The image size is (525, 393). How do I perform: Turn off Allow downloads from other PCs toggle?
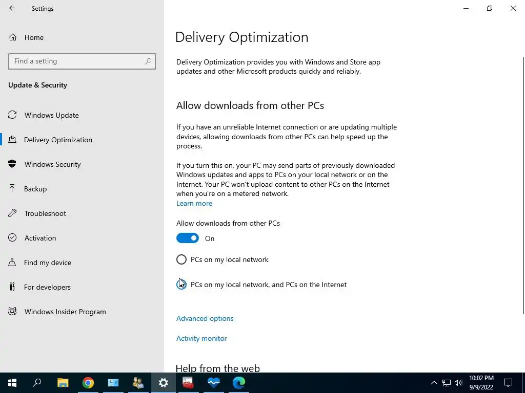[188, 238]
